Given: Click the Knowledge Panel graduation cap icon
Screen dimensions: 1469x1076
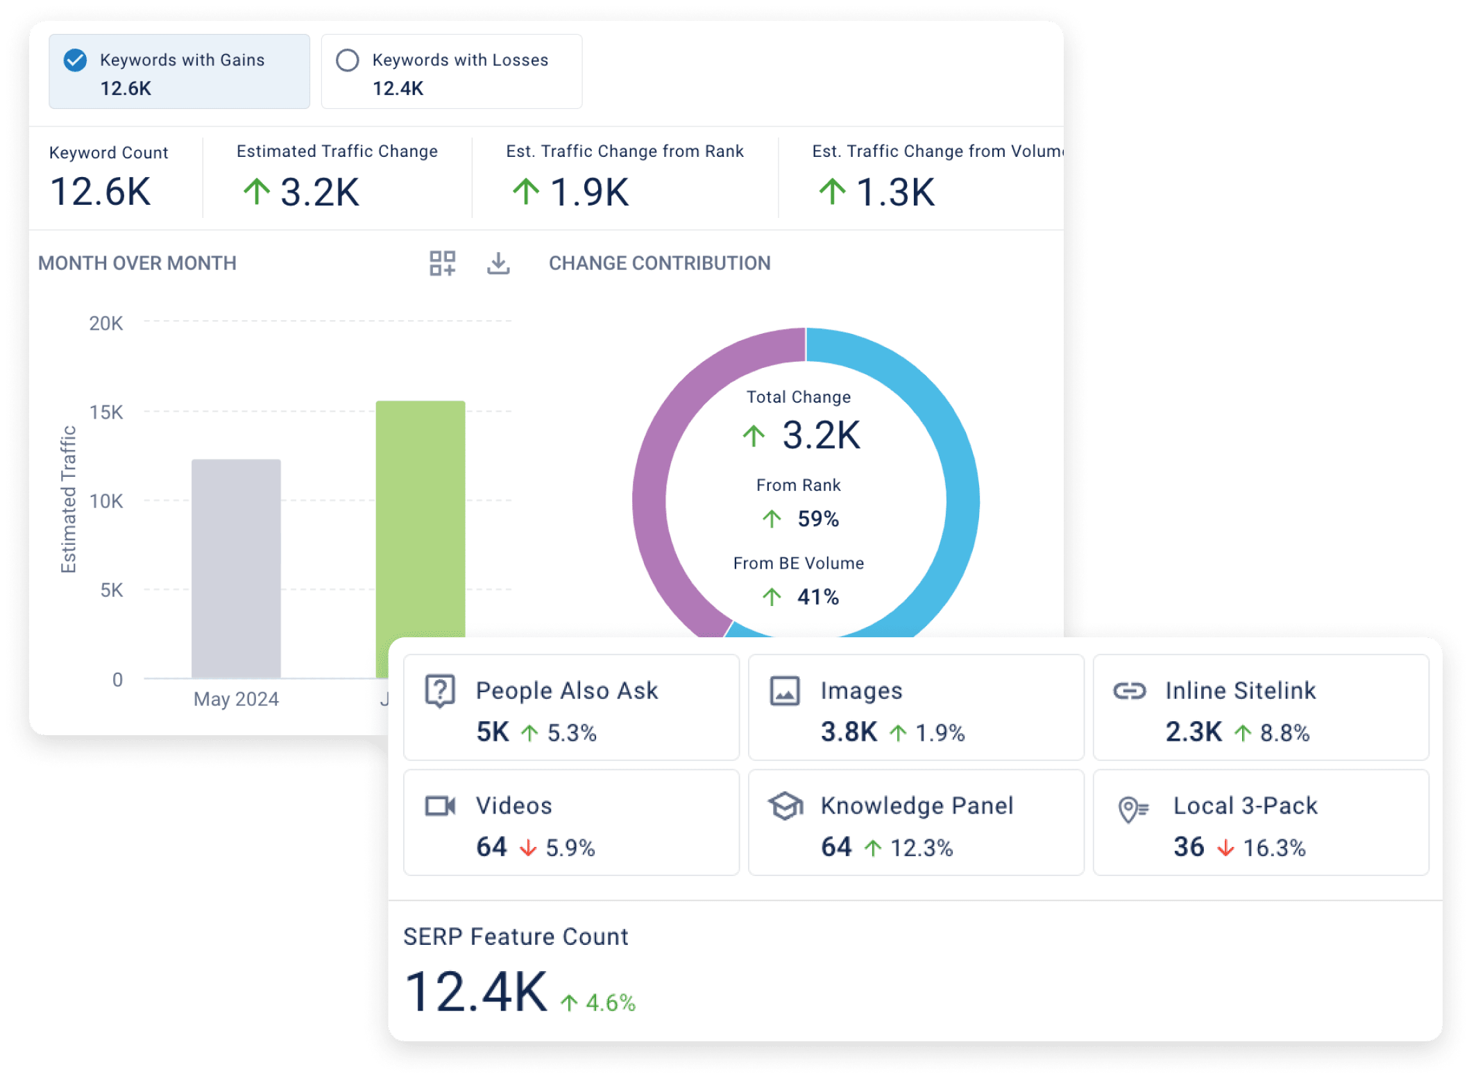Looking at the screenshot, I should (x=785, y=806).
